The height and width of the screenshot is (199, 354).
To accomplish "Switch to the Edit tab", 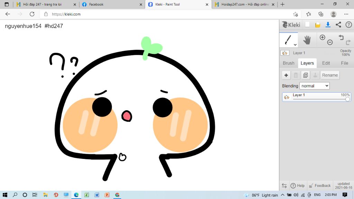I will pos(326,63).
